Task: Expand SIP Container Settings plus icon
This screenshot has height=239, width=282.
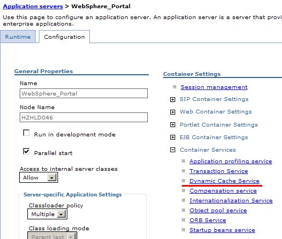Action: tap(172, 99)
